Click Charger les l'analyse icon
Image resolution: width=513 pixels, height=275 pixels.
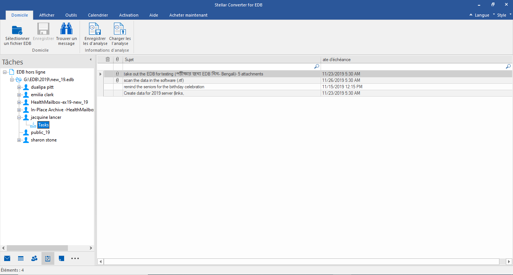120,29
